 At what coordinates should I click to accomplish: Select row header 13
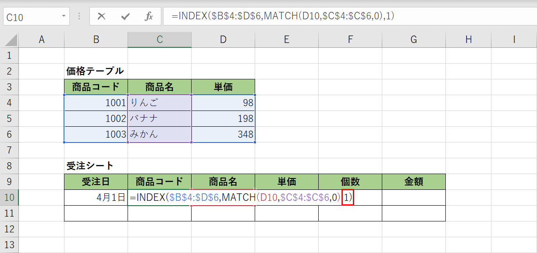[x=10, y=245]
